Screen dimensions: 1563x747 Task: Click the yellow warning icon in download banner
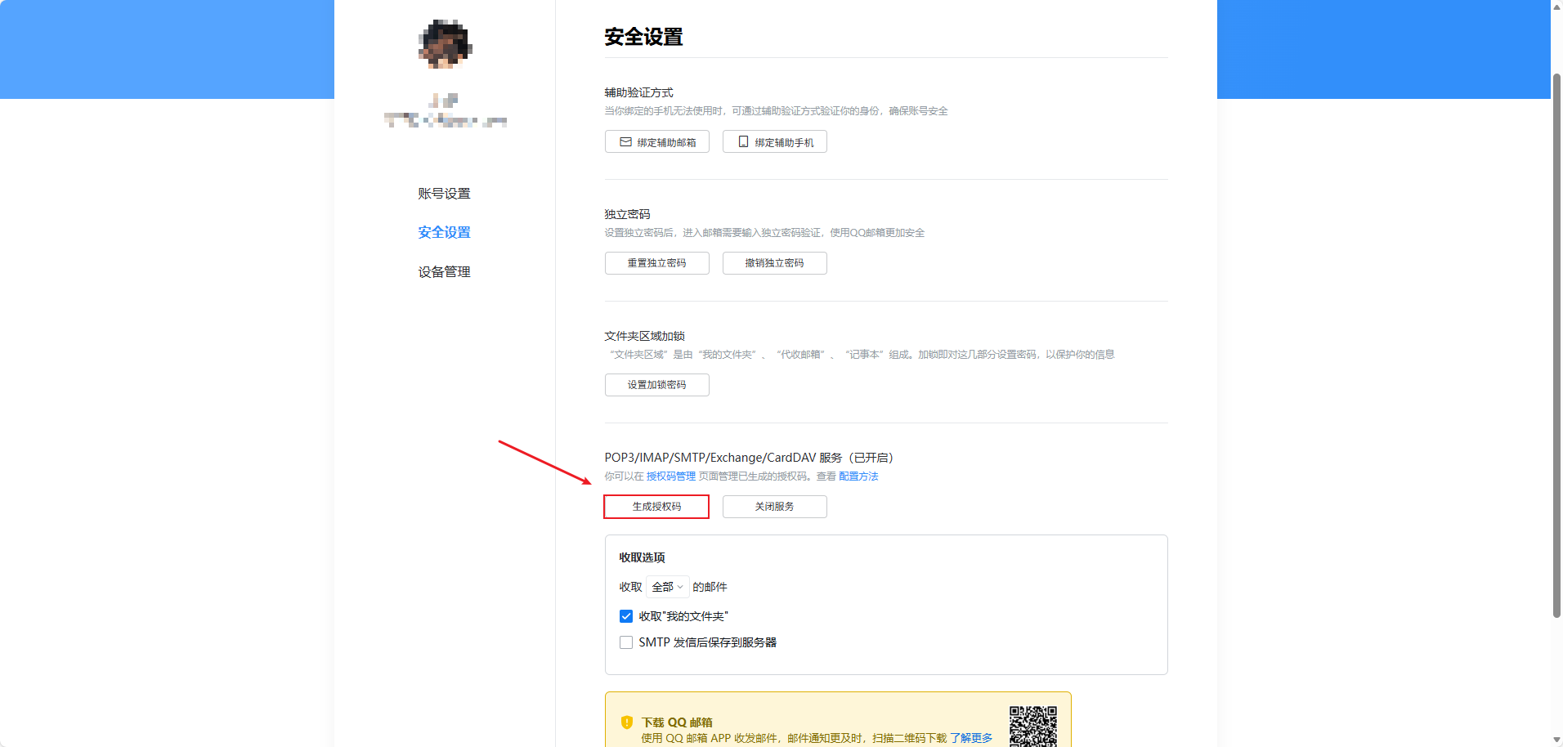626,722
